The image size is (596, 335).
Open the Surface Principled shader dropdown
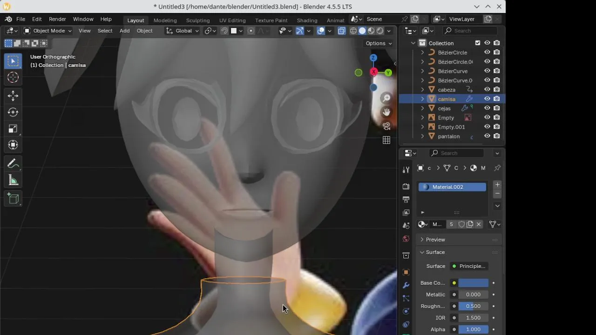pyautogui.click(x=469, y=266)
